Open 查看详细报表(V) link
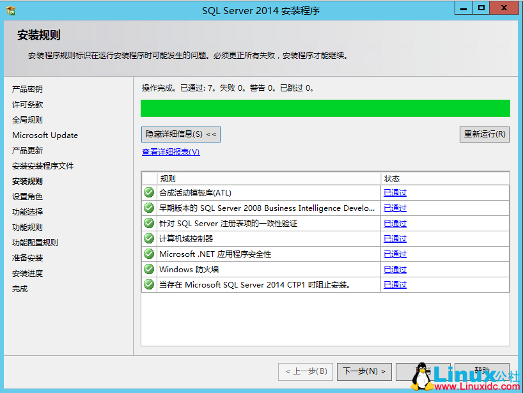The width and height of the screenshot is (523, 393). (169, 153)
